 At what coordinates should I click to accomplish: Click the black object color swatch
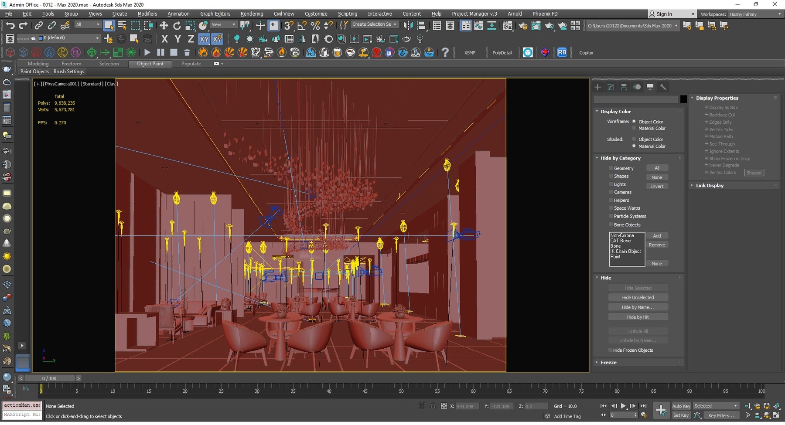(x=683, y=99)
